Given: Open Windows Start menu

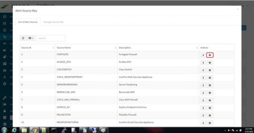Looking at the screenshot, I should coord(4,130).
